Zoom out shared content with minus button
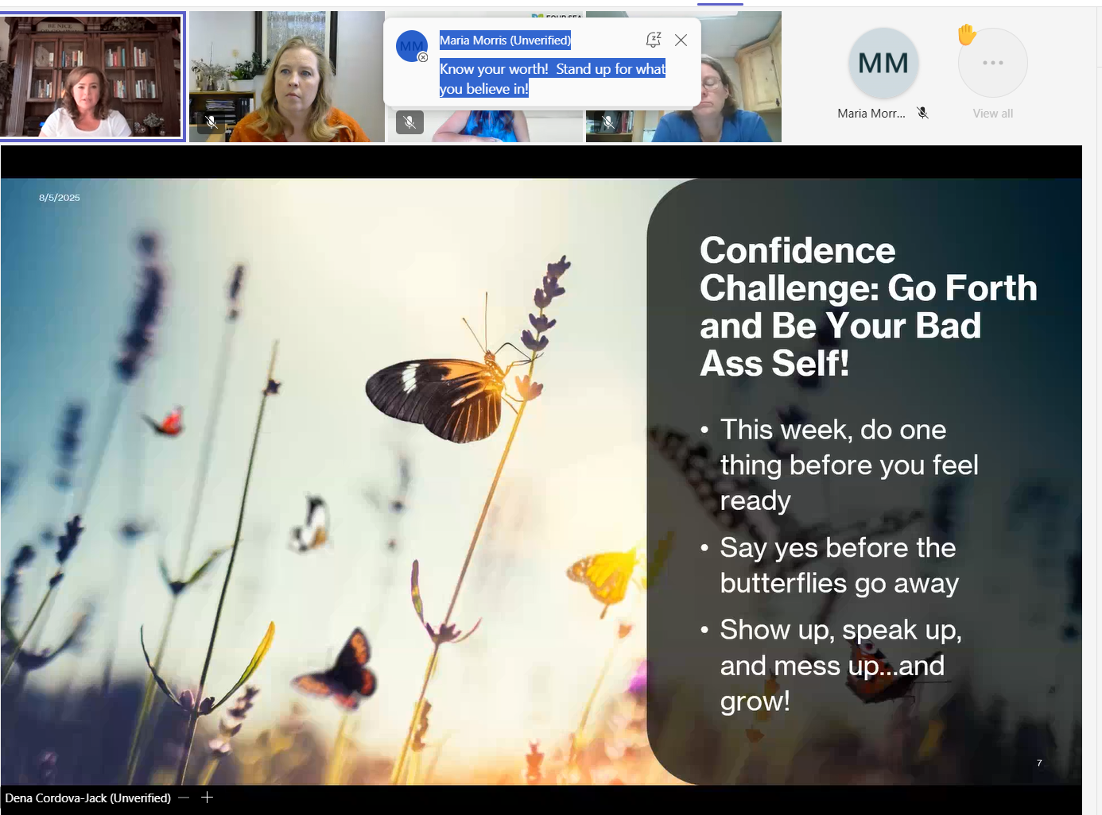1102x815 pixels. (x=184, y=798)
